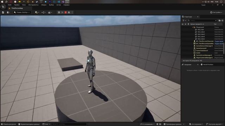Collapse the Playground folder
The width and height of the screenshot is (225, 126).
click(193, 27)
